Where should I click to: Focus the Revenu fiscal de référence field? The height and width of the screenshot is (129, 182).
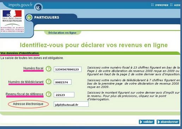64,95
